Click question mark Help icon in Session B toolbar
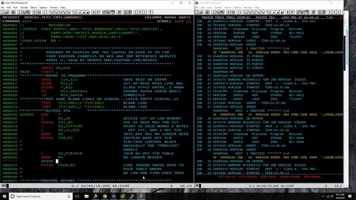 151,12
